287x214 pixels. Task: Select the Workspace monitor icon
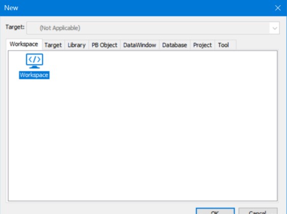[35, 61]
